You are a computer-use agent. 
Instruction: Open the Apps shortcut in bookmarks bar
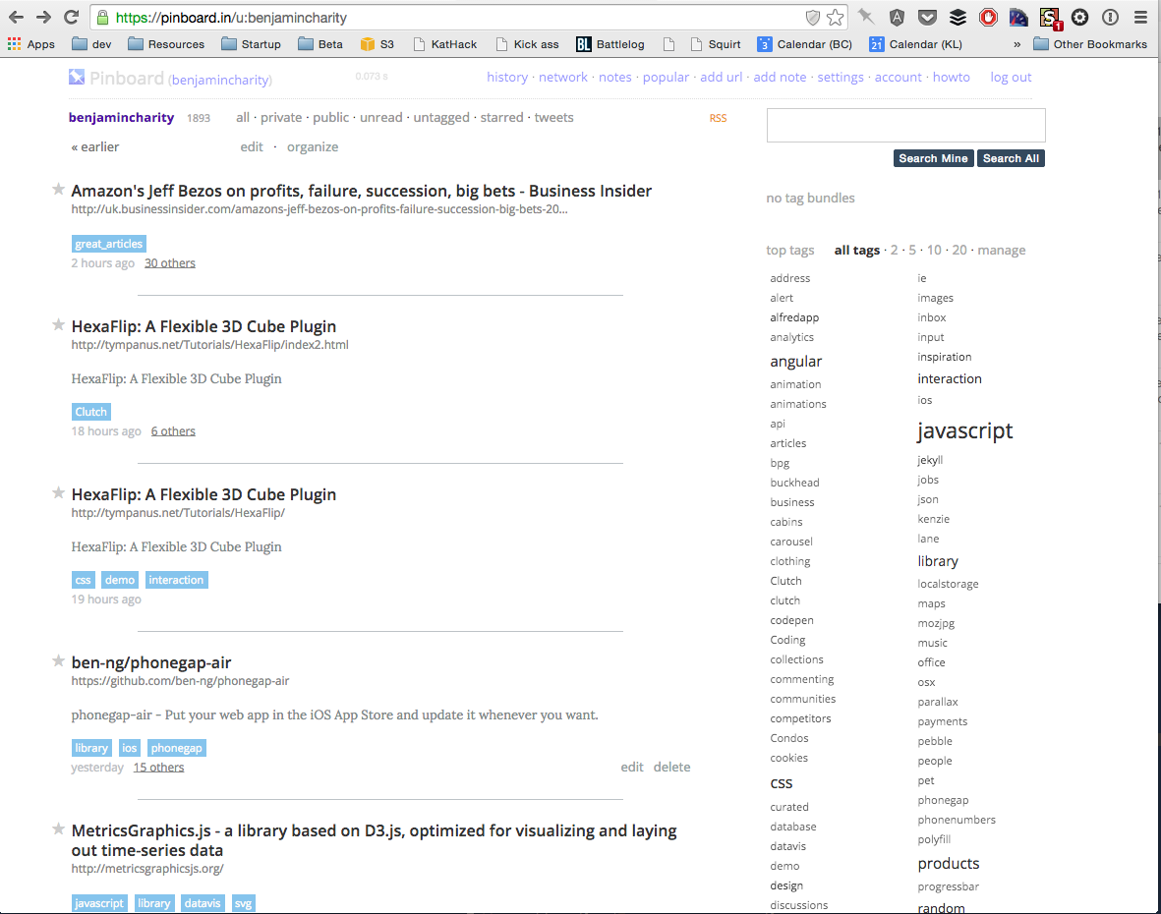[x=31, y=44]
